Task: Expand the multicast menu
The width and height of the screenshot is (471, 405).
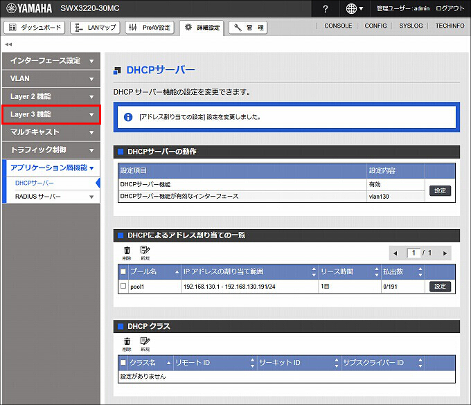Action: pos(51,132)
